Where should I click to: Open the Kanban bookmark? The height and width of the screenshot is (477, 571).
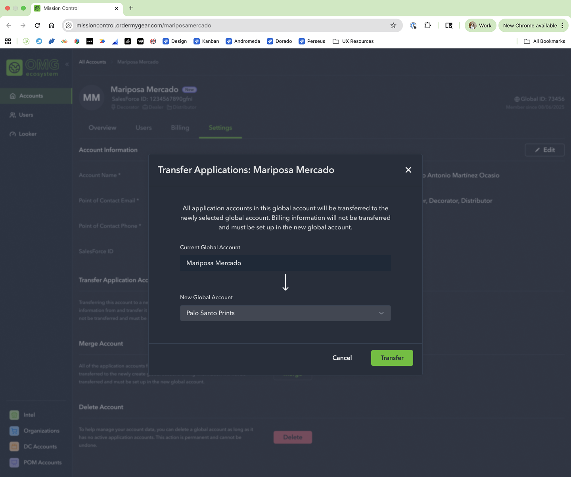point(206,41)
